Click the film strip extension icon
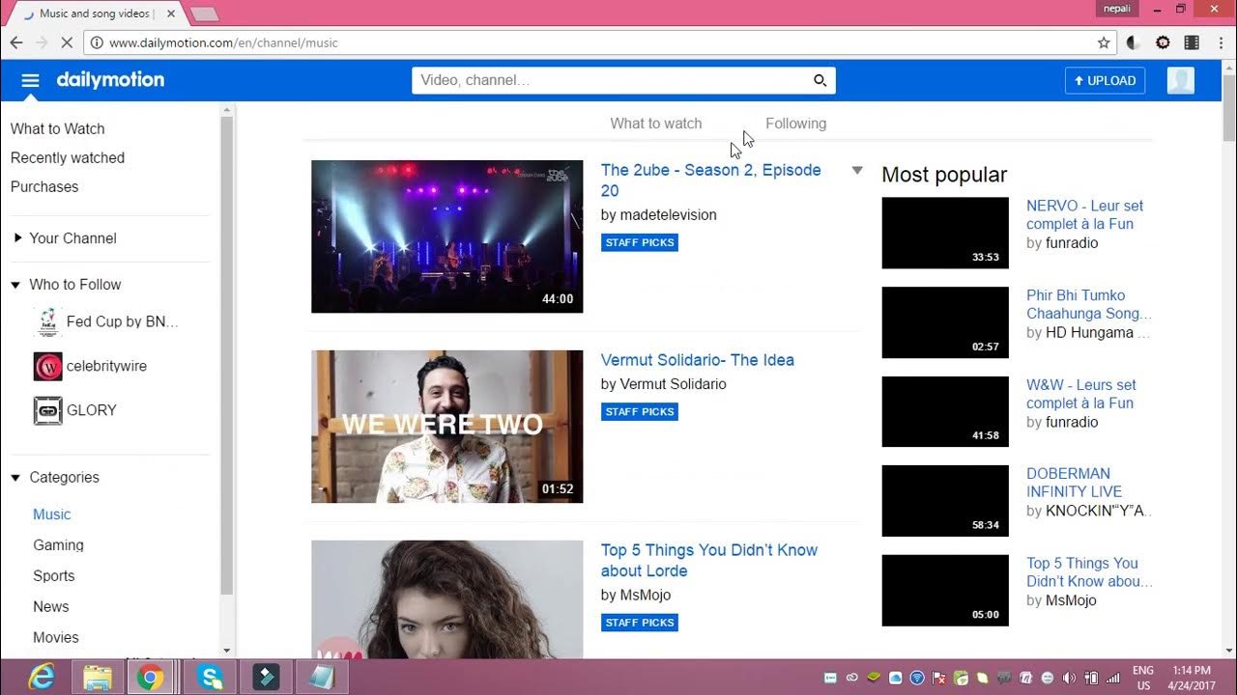 1192,42
